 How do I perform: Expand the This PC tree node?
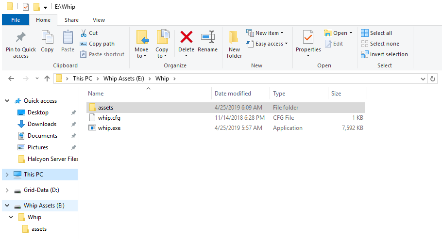point(7,175)
